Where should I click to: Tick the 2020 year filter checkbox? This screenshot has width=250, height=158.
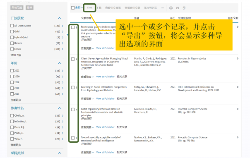click(x=12, y=77)
